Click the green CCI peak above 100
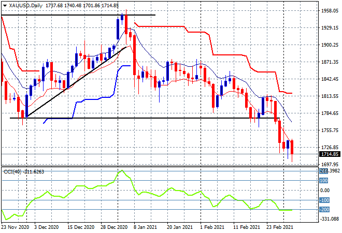This screenshot has height=233, width=342. click(x=122, y=171)
